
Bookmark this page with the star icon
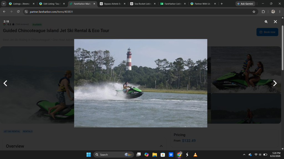[254, 12]
